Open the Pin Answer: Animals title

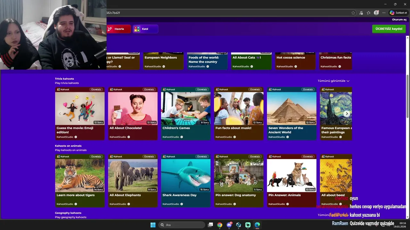pos(285,195)
